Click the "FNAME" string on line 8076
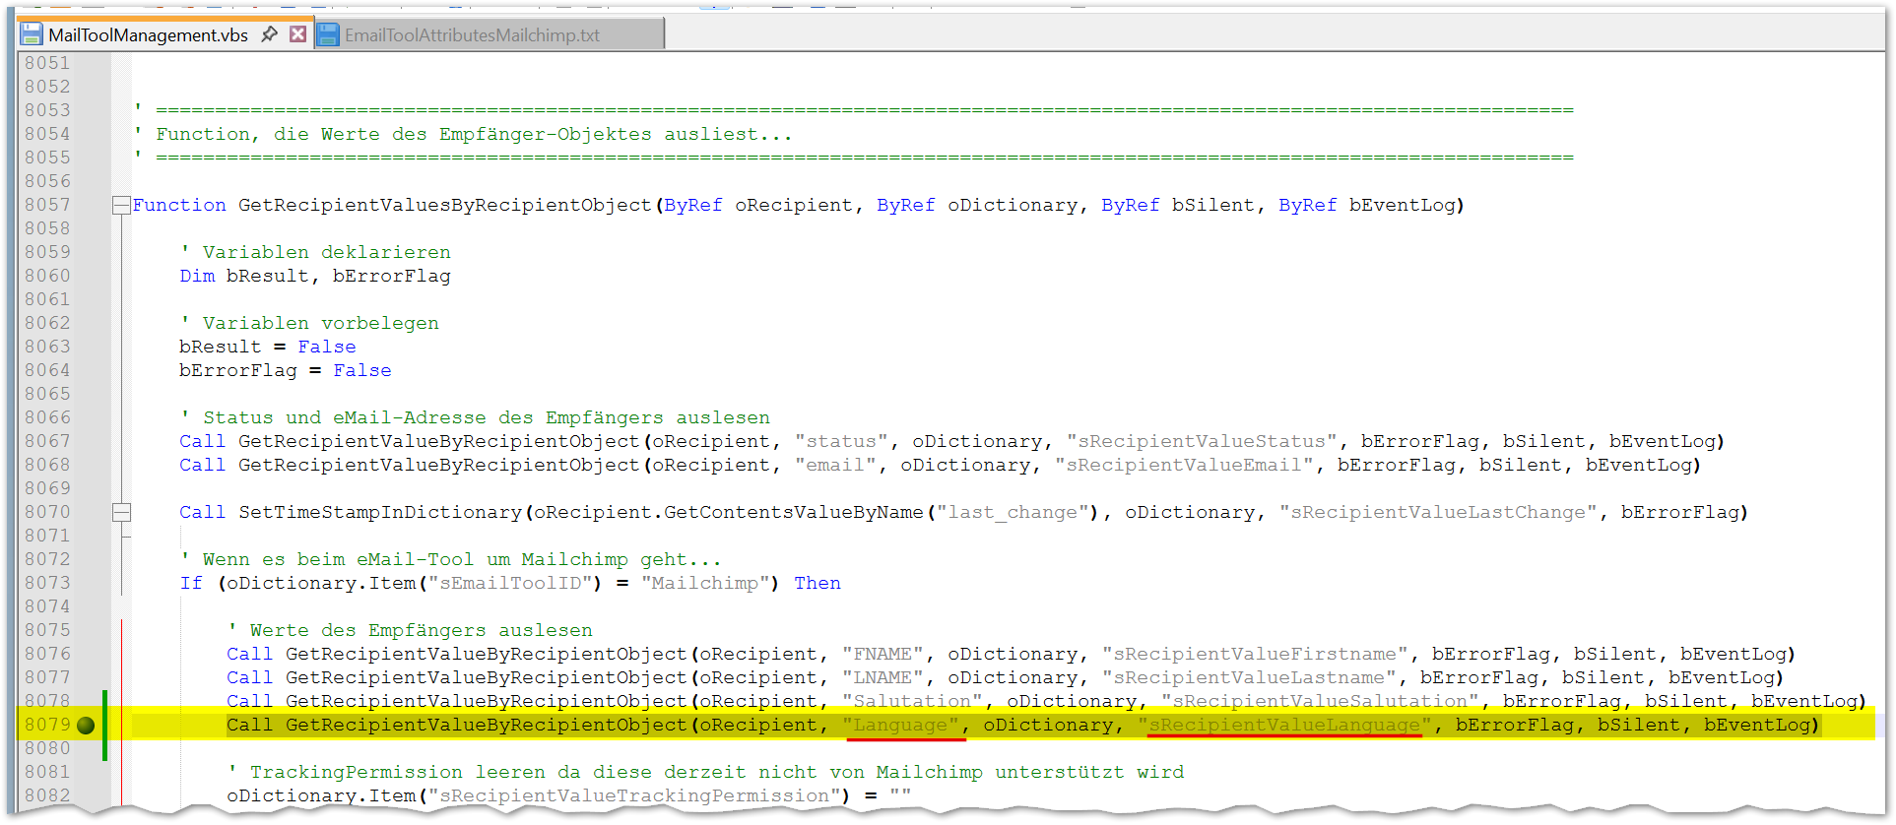The image size is (1896, 825). click(882, 654)
